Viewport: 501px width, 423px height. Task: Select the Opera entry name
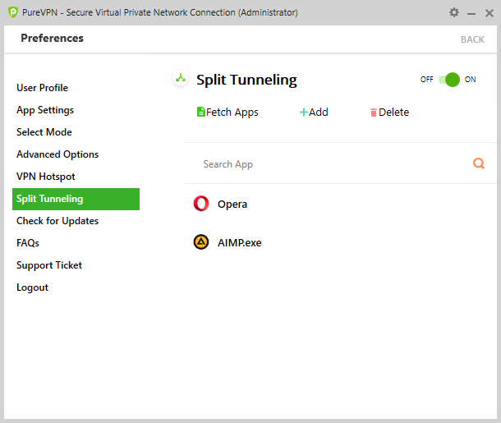[x=232, y=205]
